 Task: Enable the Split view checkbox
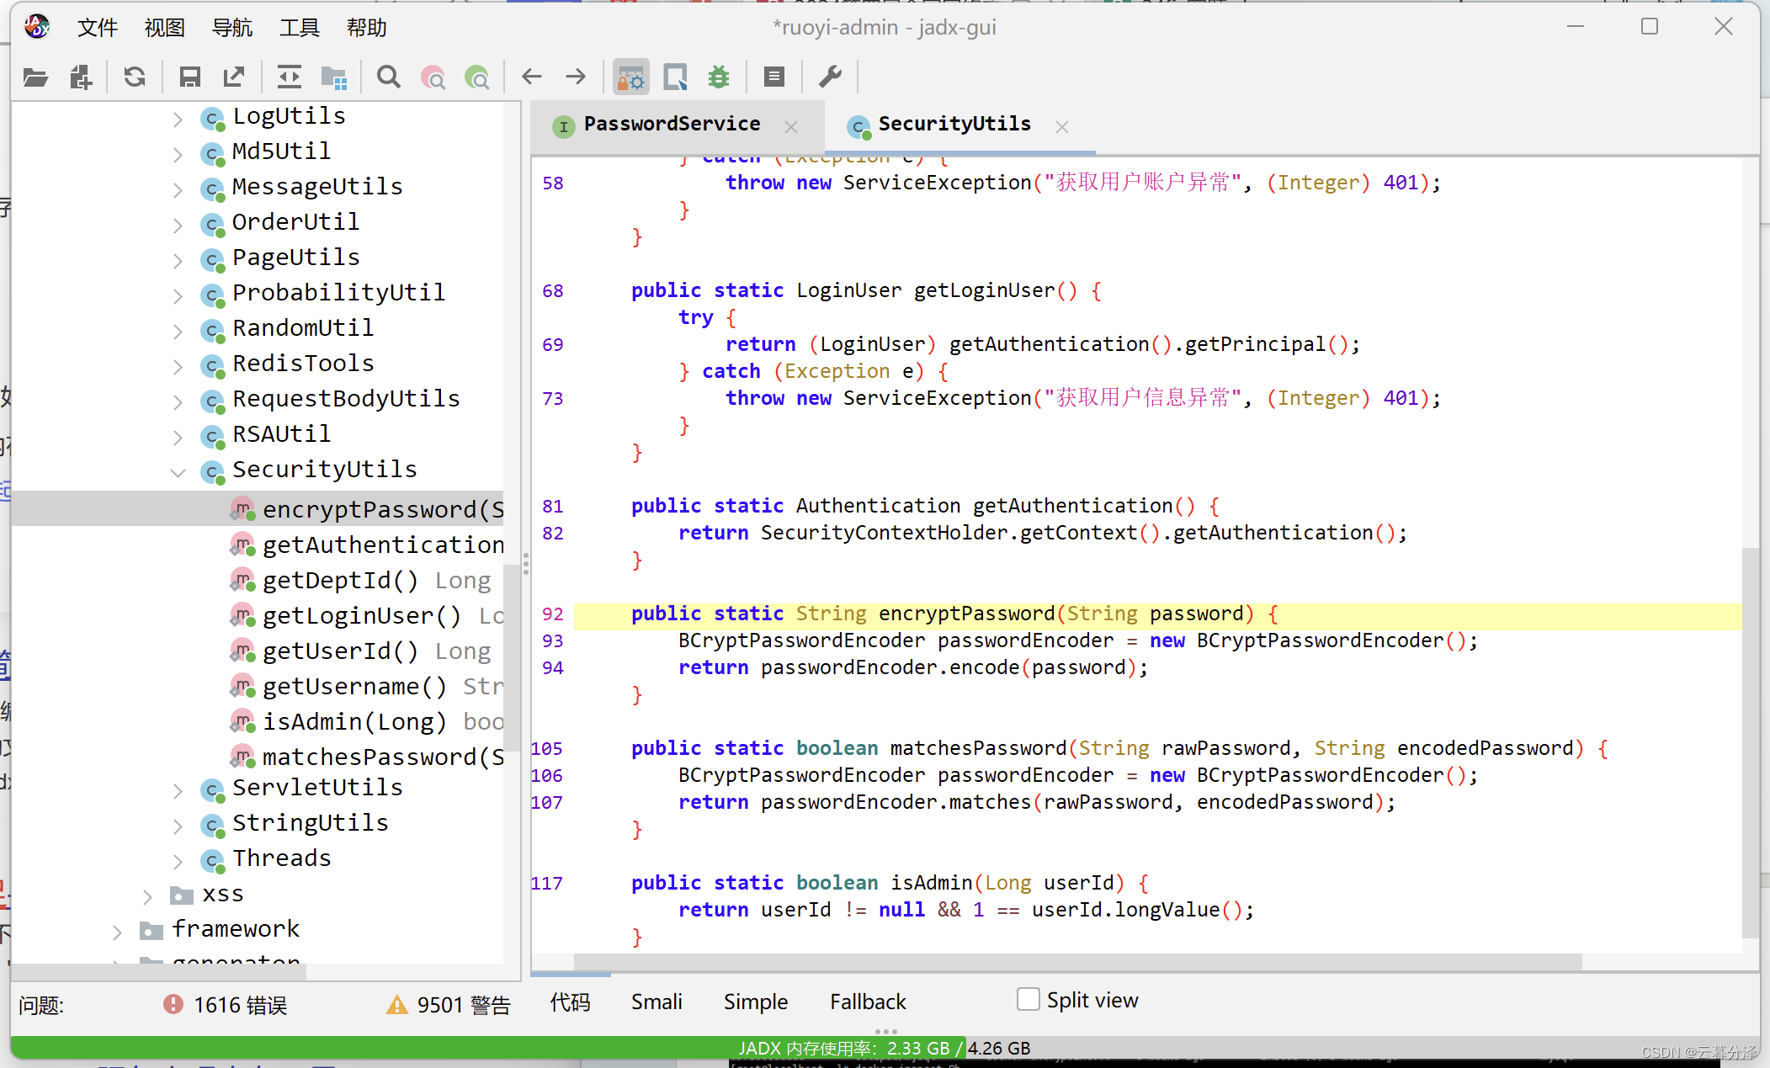click(x=1028, y=1000)
